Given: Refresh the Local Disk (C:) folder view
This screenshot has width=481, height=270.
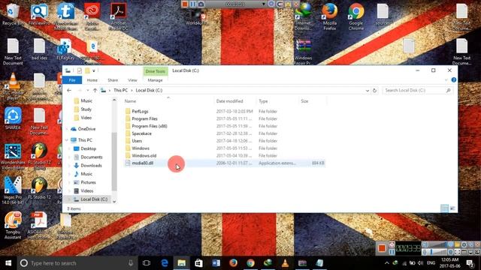Looking at the screenshot, I should pos(374,90).
